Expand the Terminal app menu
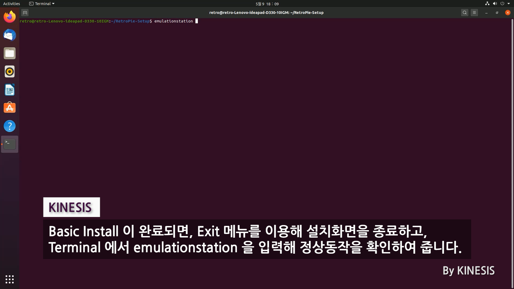The image size is (514, 289). 42,4
